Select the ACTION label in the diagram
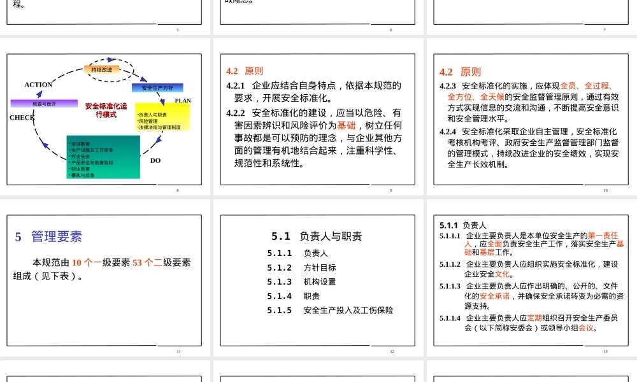 click(x=38, y=85)
